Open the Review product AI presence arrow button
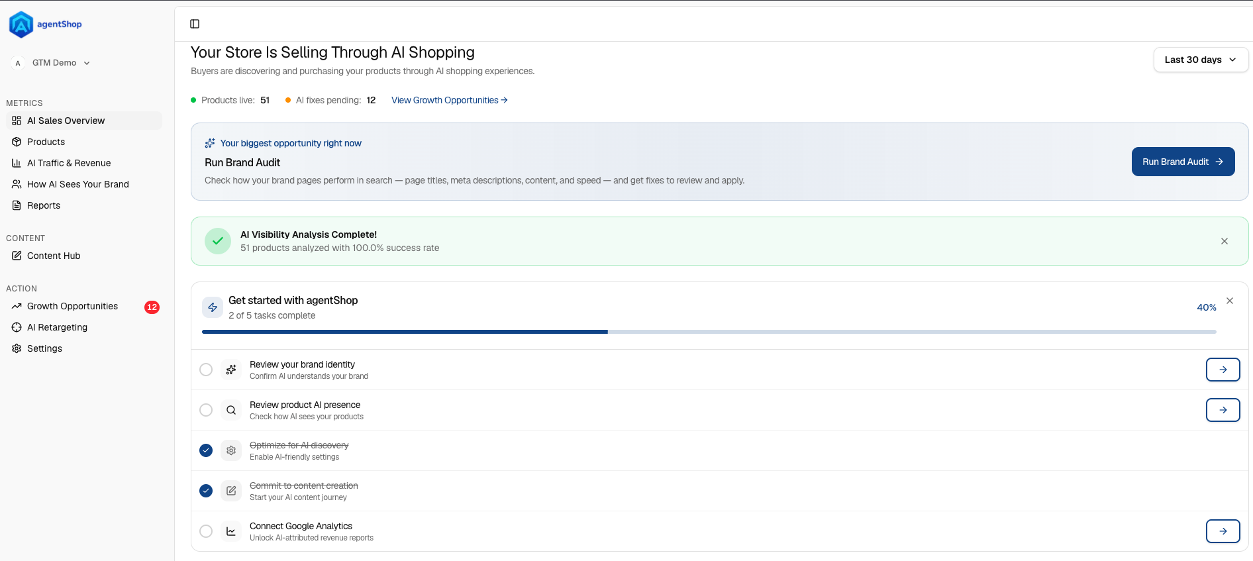The height and width of the screenshot is (561, 1253). click(x=1223, y=410)
